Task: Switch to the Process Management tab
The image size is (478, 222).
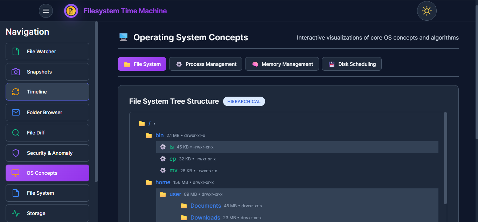Action: click(x=206, y=64)
